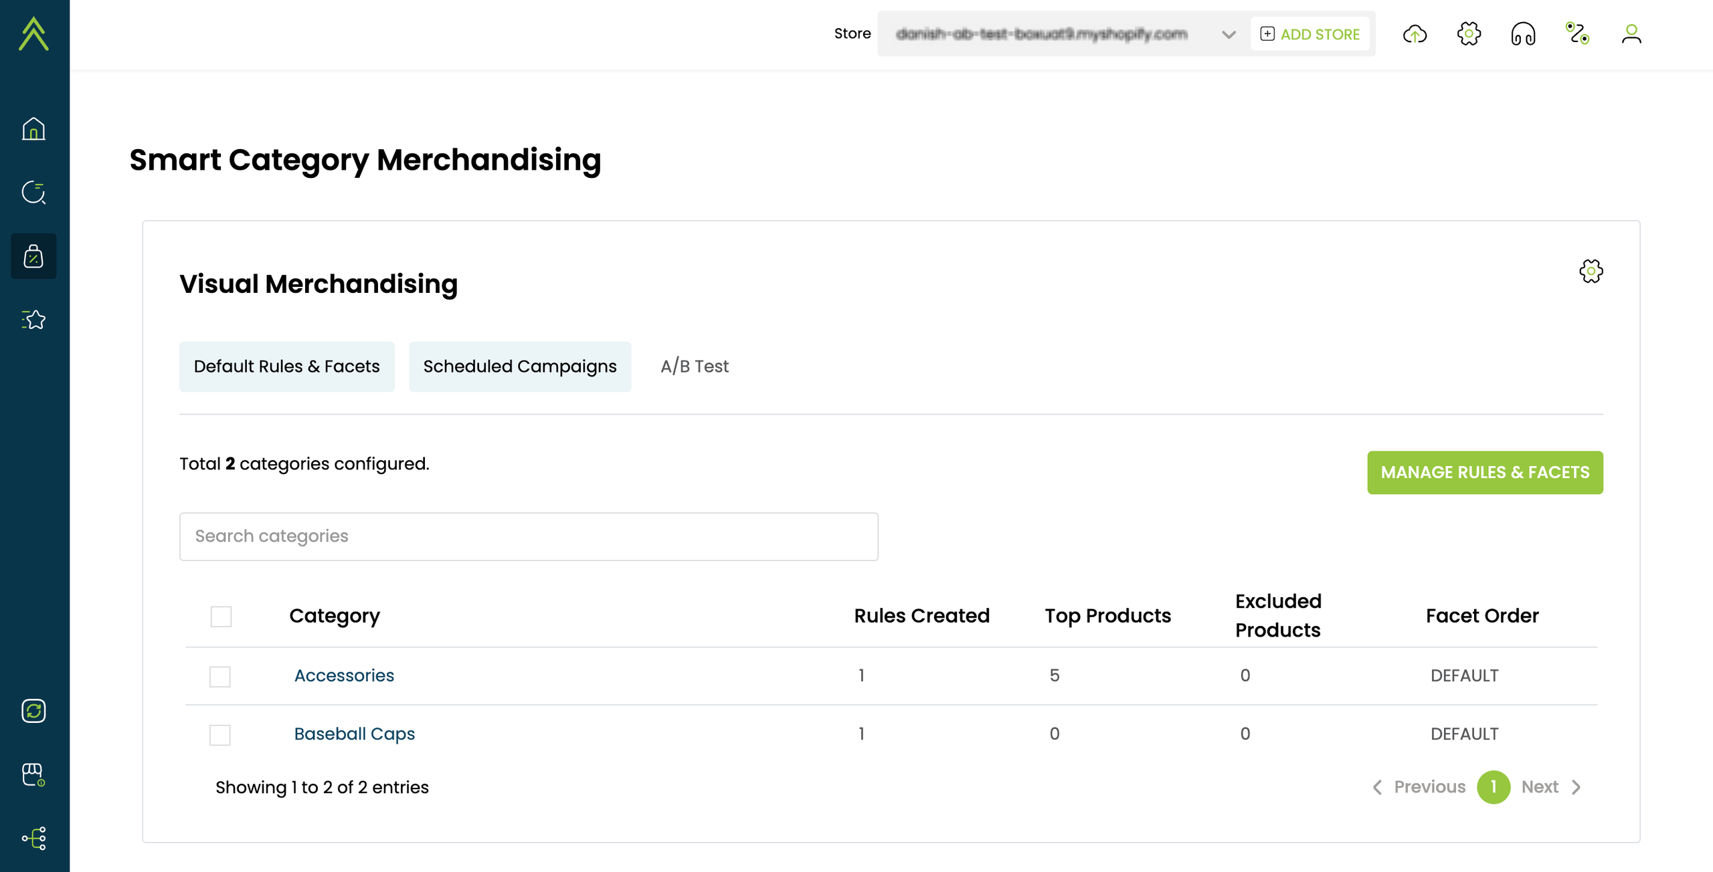Click the storefront sidebar icon

[33, 774]
